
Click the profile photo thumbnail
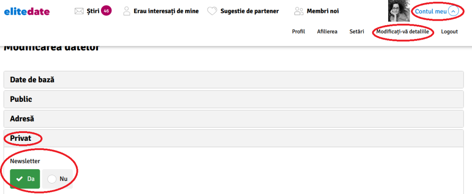click(399, 11)
